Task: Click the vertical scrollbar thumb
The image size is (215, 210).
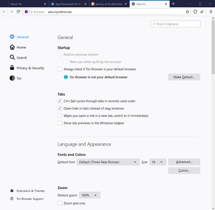Action: coord(213,47)
